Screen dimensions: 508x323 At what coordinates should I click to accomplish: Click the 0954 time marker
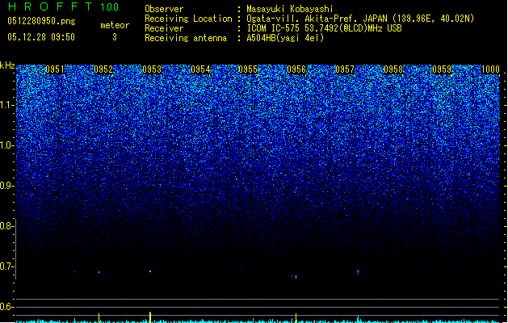click(200, 69)
